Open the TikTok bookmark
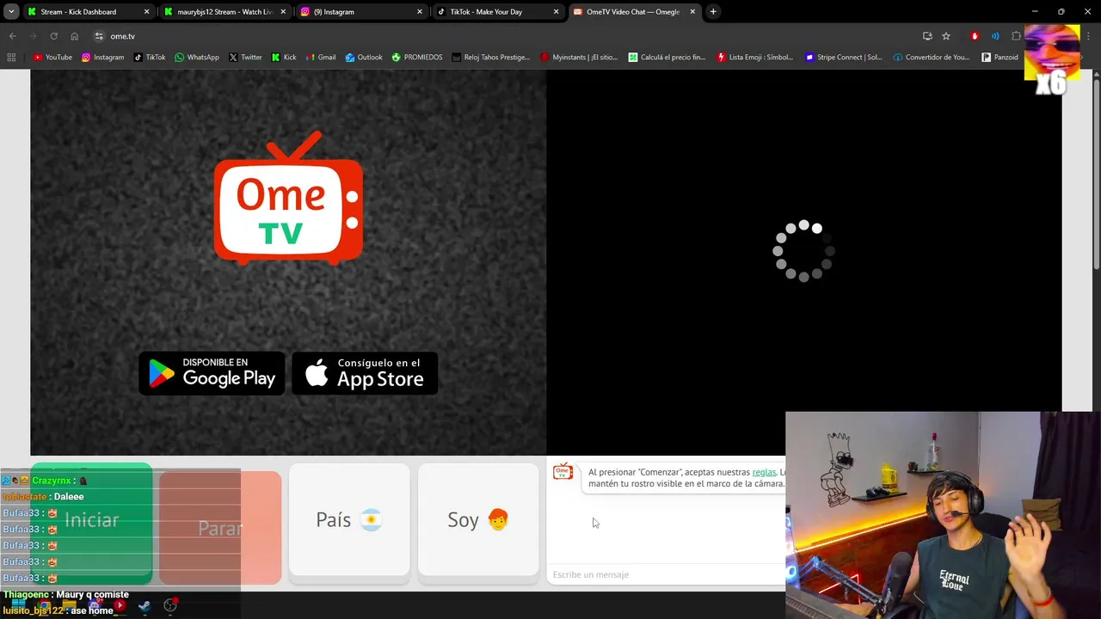Image resolution: width=1101 pixels, height=619 pixels. coord(150,58)
